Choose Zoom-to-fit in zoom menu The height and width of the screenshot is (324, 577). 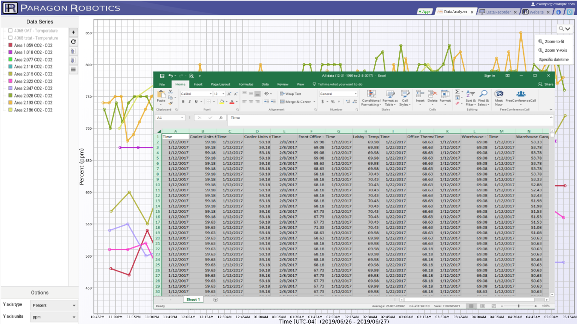[x=551, y=41]
